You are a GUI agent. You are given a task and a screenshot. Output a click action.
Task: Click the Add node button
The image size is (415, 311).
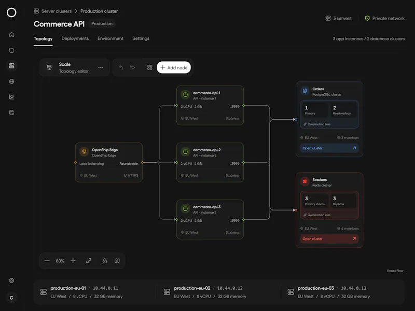click(x=174, y=67)
